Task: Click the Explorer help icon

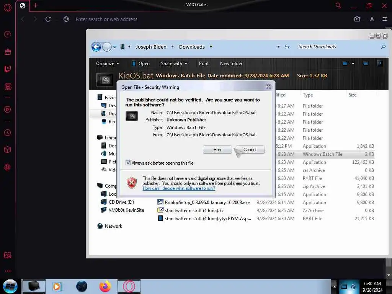Action: 379,64
